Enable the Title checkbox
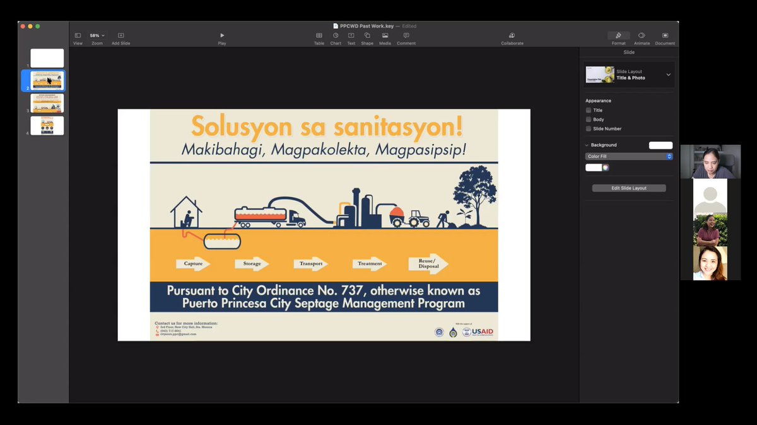757x425 pixels. 589,110
